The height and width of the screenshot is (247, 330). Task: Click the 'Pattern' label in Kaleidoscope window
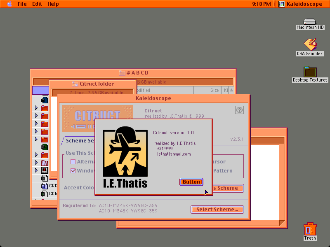[223, 171]
